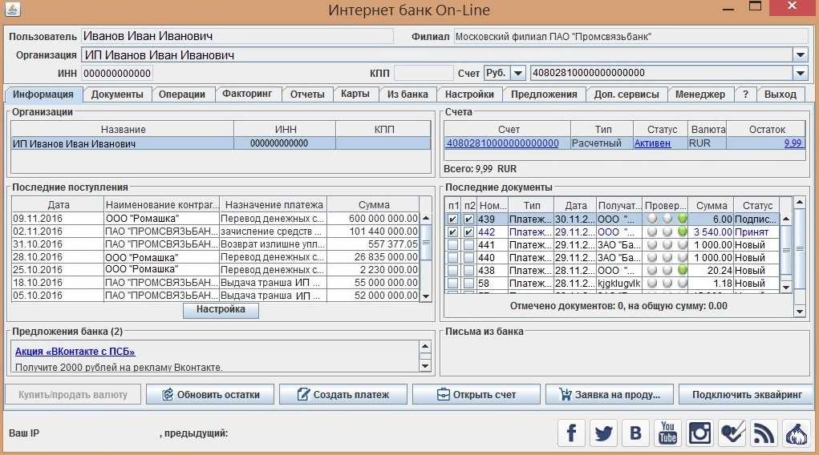The image size is (819, 455).
Task: Open the bank's Facebook page icon
Action: click(x=571, y=433)
